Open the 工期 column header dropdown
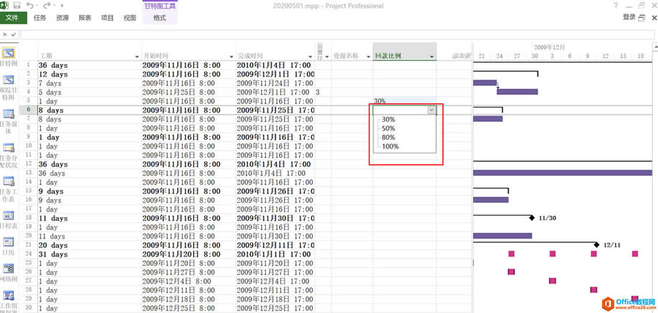 coord(136,56)
